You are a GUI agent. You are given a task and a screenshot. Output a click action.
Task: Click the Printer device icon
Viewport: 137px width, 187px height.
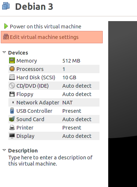(x=12, y=127)
